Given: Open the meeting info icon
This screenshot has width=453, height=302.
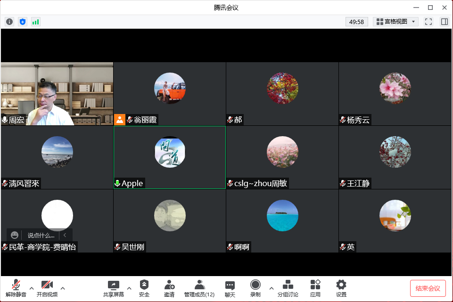Looking at the screenshot, I should click(x=9, y=22).
